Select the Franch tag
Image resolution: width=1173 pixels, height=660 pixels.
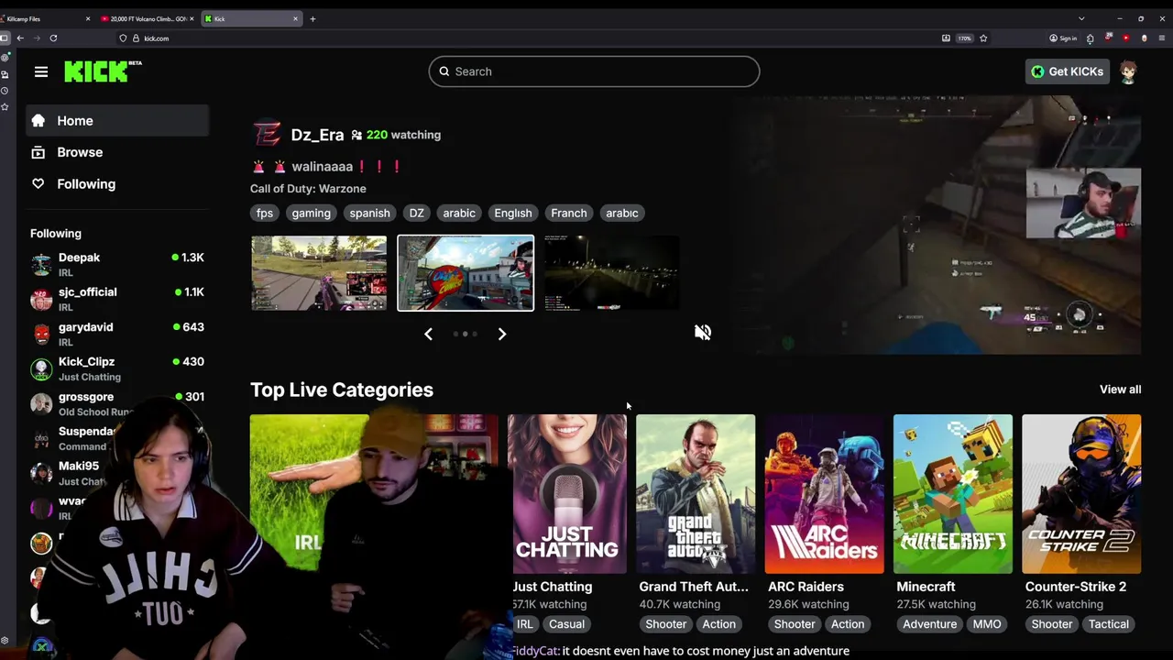coord(569,213)
